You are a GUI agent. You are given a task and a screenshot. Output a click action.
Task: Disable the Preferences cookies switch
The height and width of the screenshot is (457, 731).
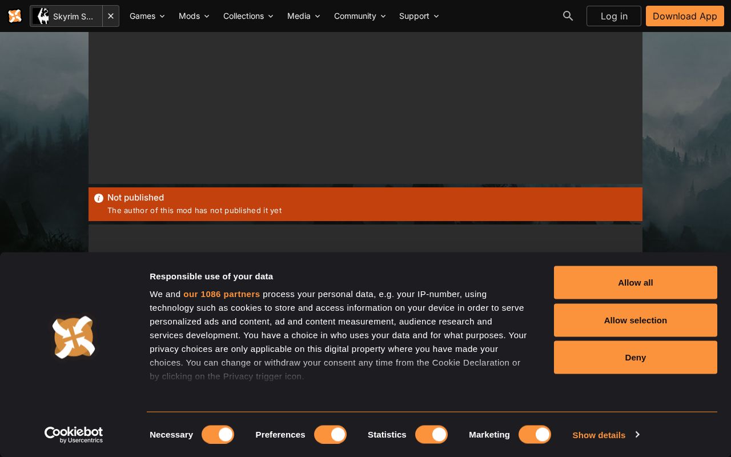pyautogui.click(x=330, y=435)
